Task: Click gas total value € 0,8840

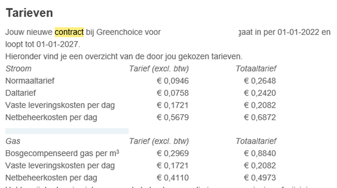Action: (260, 153)
